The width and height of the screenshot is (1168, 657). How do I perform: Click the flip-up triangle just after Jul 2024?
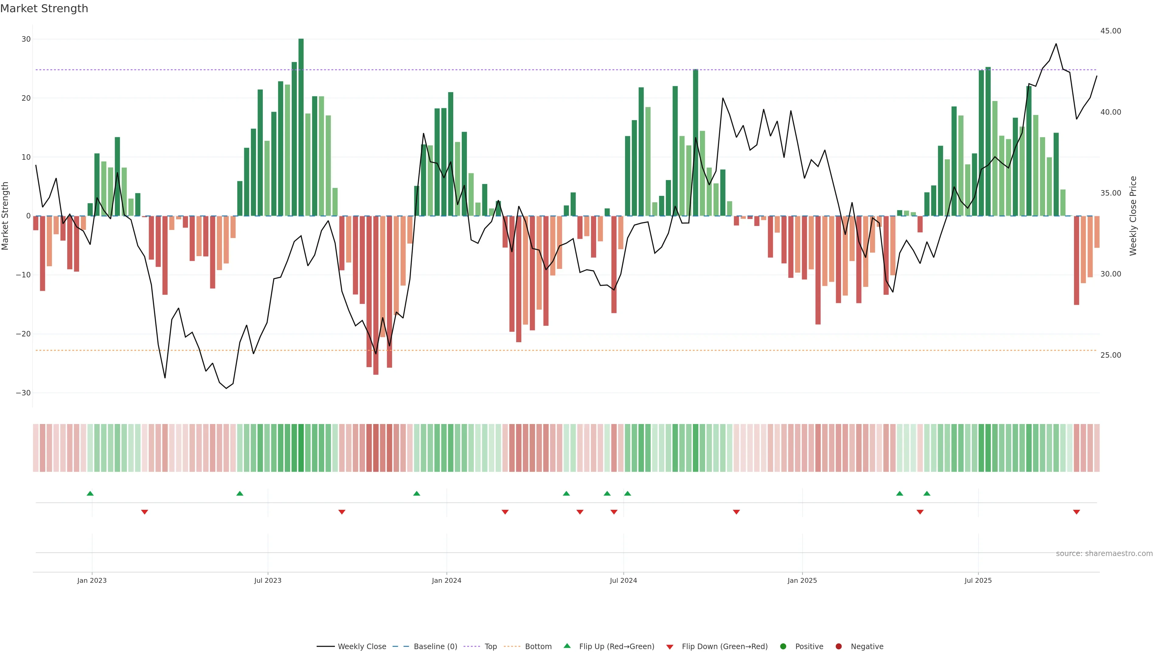tap(627, 493)
